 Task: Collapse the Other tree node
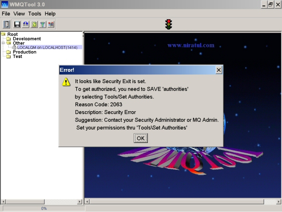(x=3, y=43)
